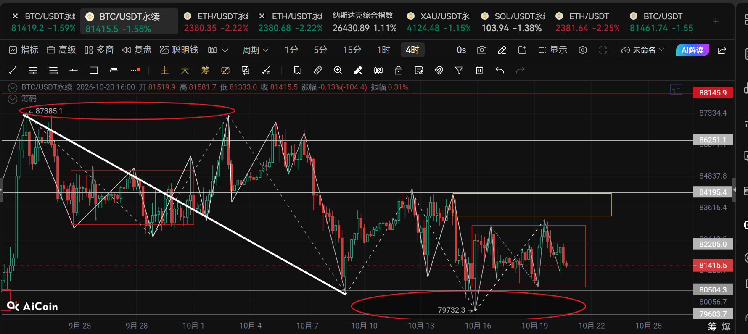Click the share arrow icon
This screenshot has width=748, height=334.
coord(722,50)
